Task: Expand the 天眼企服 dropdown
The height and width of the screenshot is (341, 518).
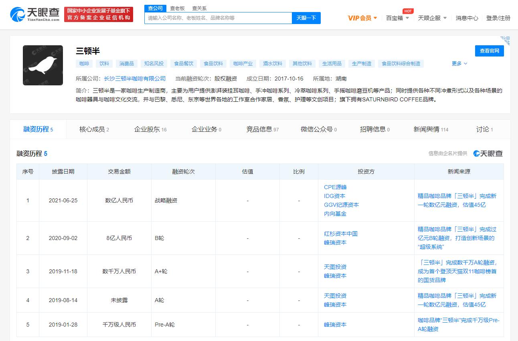Action: coord(432,18)
